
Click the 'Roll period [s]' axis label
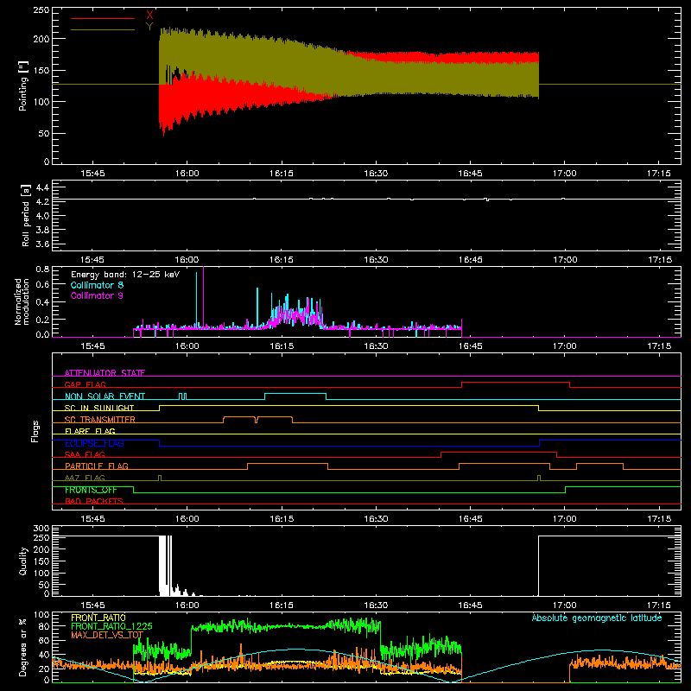[25, 215]
